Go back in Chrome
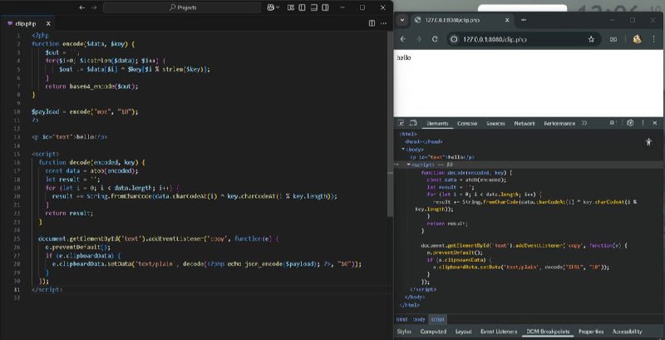 [403, 39]
